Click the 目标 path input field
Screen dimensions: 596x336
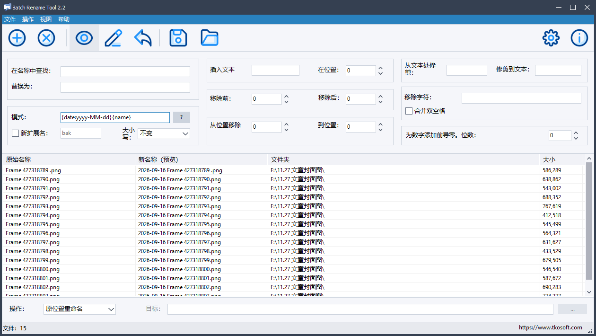pos(360,309)
